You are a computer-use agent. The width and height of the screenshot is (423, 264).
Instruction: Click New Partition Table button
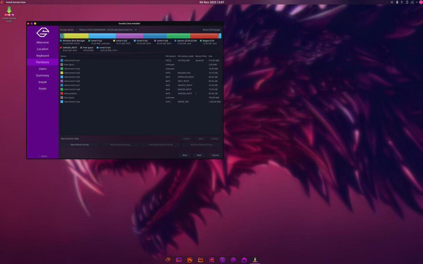[x=70, y=139]
